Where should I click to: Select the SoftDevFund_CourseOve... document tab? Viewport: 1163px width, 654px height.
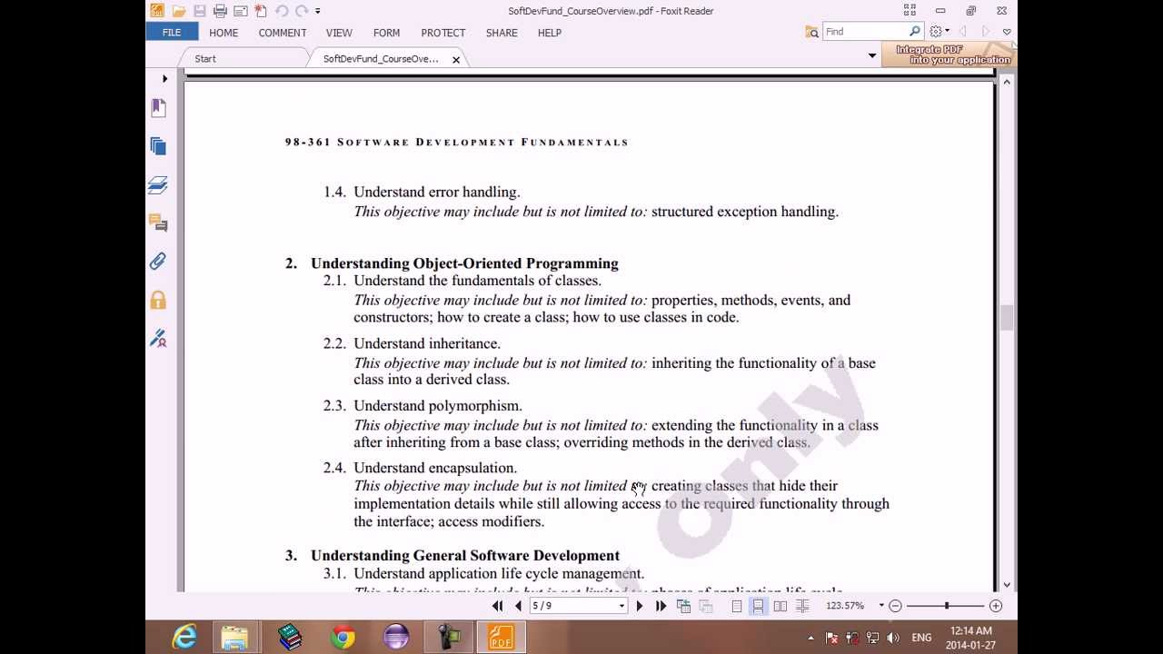381,59
